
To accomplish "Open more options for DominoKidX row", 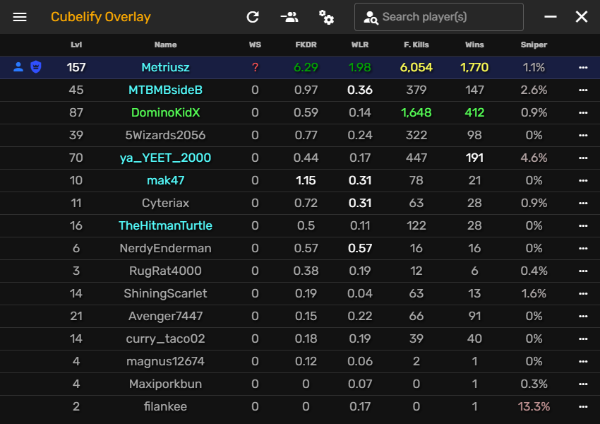I will [583, 113].
